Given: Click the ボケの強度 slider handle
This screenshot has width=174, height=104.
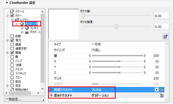Looking at the screenshot, I should point(116,27).
